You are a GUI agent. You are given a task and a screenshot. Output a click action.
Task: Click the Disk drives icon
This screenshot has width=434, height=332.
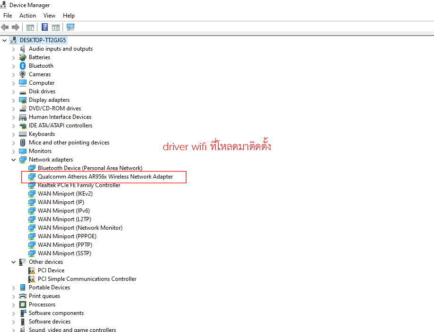pos(23,92)
